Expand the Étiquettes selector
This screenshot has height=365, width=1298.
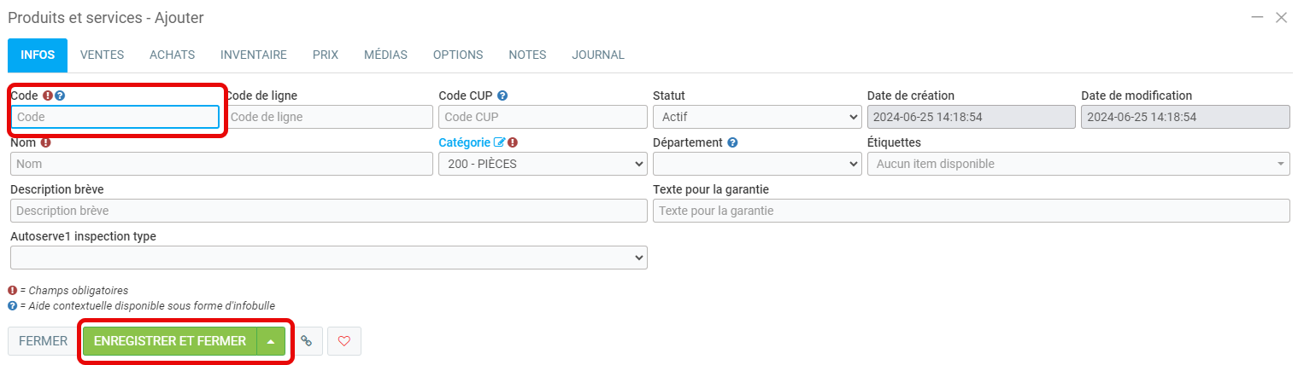click(1078, 164)
